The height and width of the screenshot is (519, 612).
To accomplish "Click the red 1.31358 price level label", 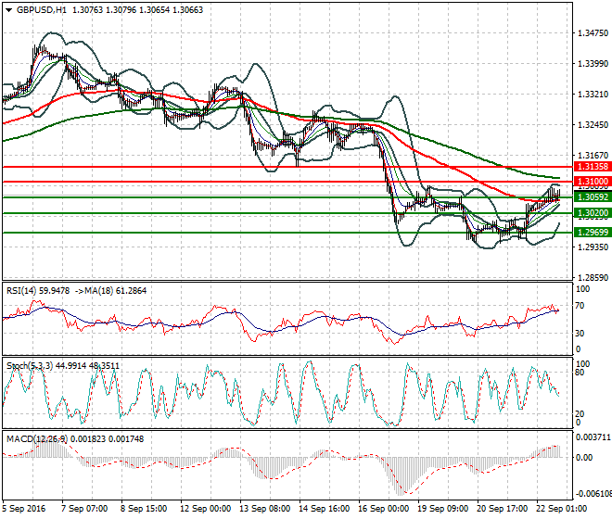I will click(593, 167).
